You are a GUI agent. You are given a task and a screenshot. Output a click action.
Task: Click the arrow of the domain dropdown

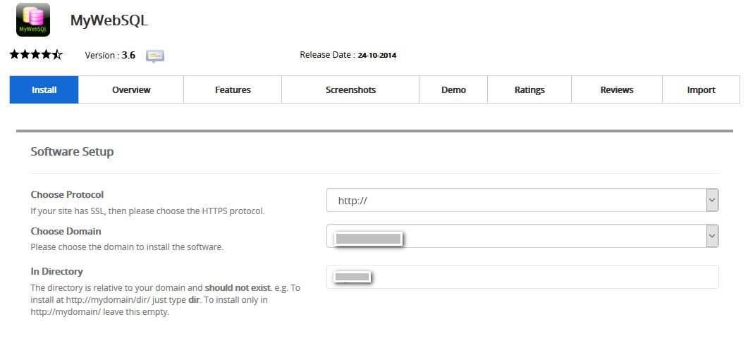pos(712,236)
